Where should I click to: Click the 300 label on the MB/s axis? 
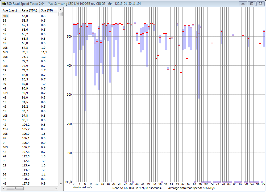[69, 95]
